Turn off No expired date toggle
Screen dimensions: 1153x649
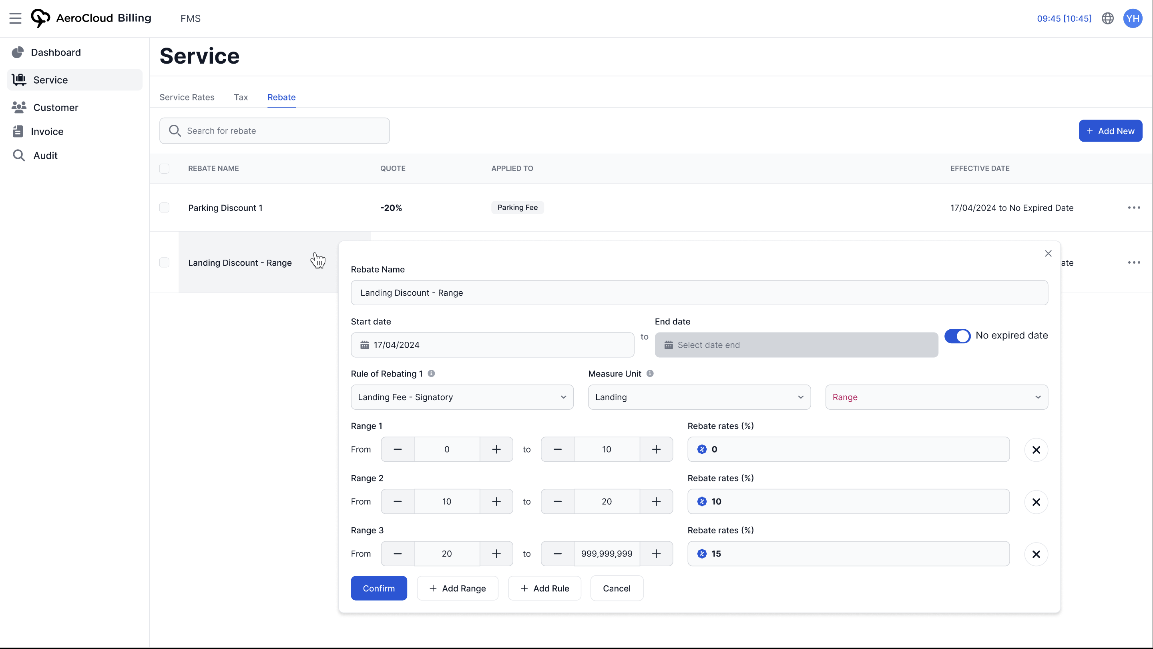pyautogui.click(x=957, y=336)
